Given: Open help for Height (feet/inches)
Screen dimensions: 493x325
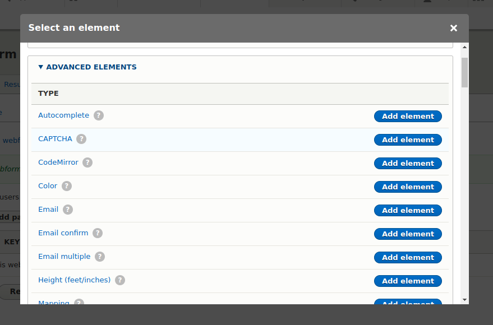Looking at the screenshot, I should point(120,280).
